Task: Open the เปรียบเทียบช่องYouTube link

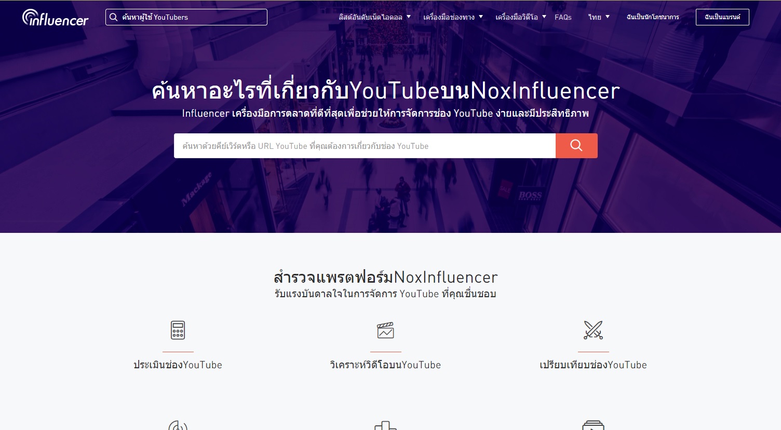Action: pyautogui.click(x=593, y=365)
